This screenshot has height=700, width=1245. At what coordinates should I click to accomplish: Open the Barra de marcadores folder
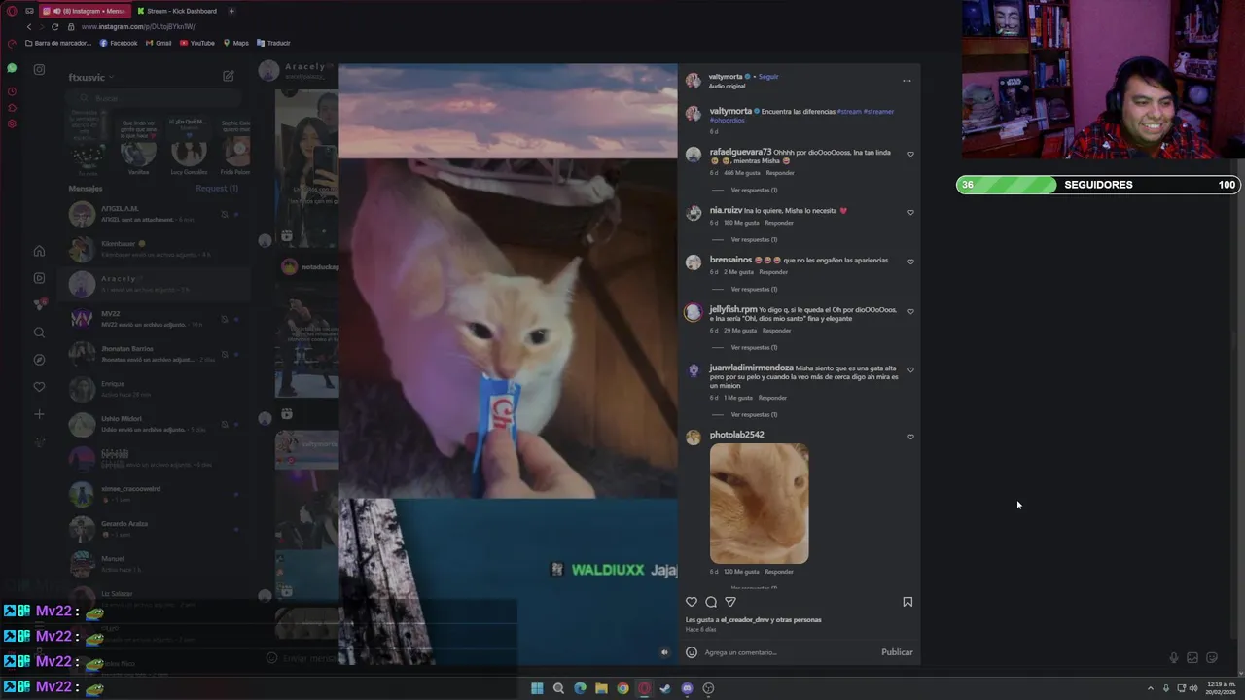[59, 43]
